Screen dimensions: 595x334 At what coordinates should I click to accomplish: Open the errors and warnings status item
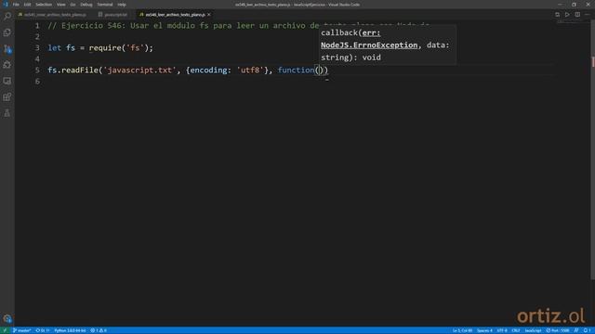[99, 330]
